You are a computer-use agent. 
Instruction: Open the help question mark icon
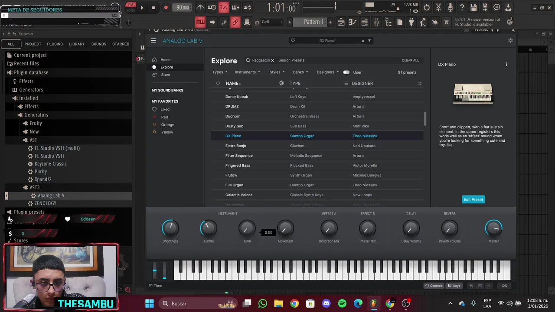(x=462, y=7)
